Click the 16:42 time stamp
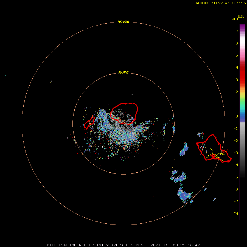Screen dimensions: 247x247 coord(194,245)
